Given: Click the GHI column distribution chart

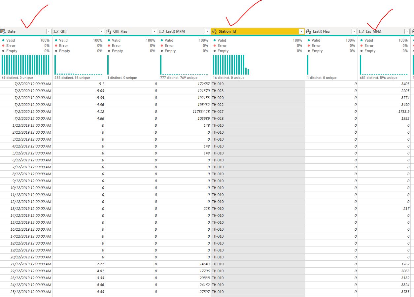Looking at the screenshot, I should tap(78, 65).
